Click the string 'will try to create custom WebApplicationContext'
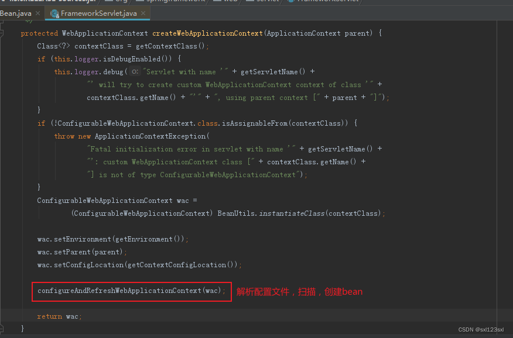This screenshot has height=338, width=513. (195, 85)
